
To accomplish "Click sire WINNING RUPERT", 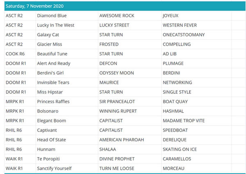I will tap(118, 111).
